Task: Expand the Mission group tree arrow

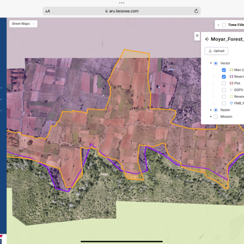Action: click(211, 116)
